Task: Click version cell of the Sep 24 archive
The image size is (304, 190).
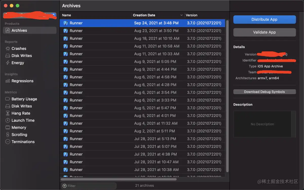Action: (x=204, y=23)
